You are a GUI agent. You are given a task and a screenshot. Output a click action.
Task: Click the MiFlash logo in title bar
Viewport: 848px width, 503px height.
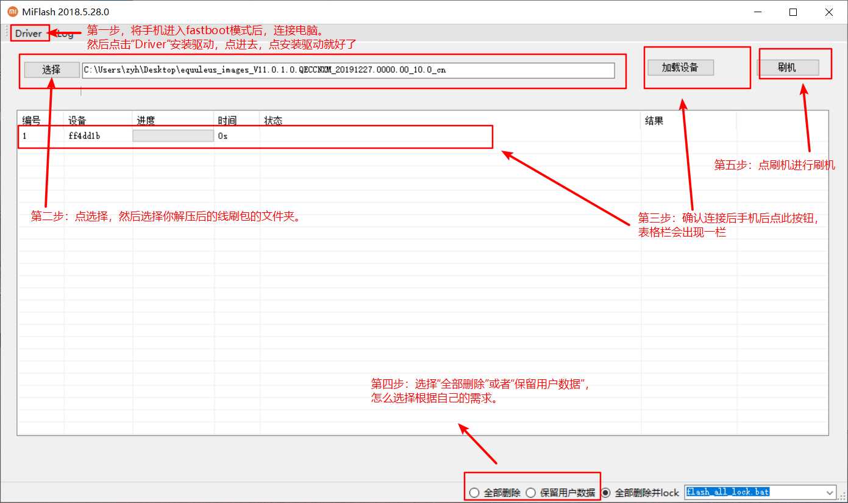[x=12, y=12]
